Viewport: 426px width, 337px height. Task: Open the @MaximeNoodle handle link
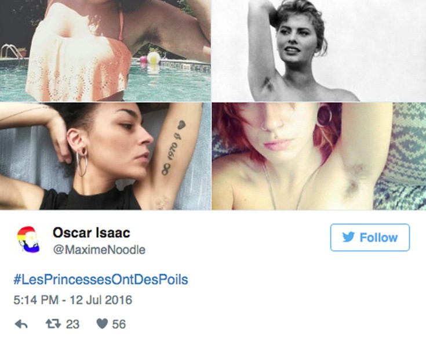pos(99,249)
